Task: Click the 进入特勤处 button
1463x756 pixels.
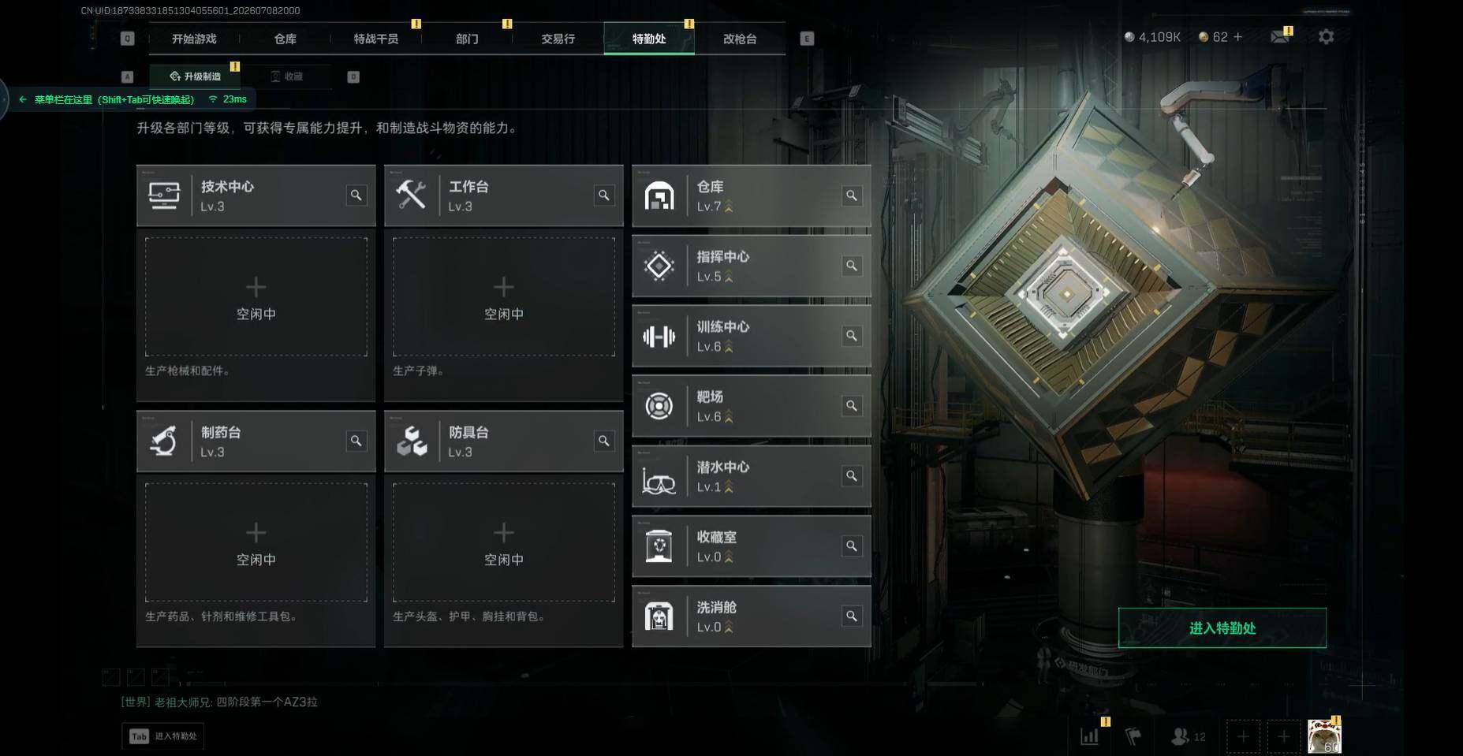Action: pos(1222,628)
